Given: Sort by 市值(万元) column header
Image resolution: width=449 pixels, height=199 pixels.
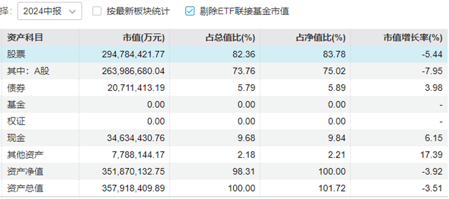Looking at the screenshot, I should pos(144,38).
